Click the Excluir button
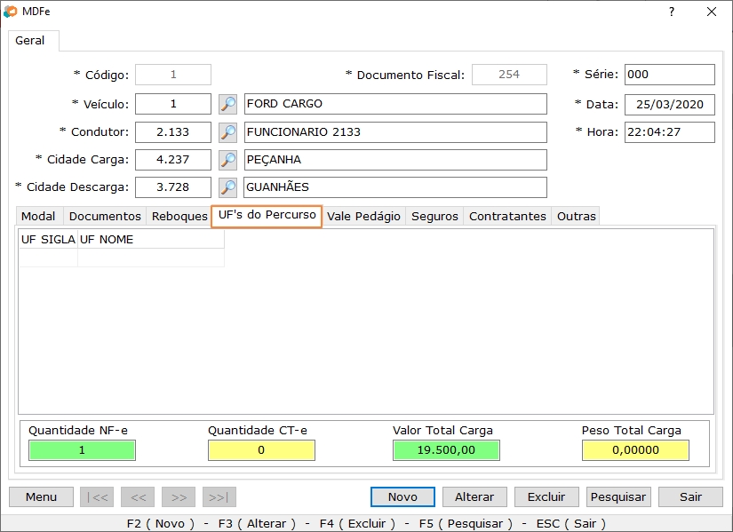The width and height of the screenshot is (733, 532). pos(546,496)
